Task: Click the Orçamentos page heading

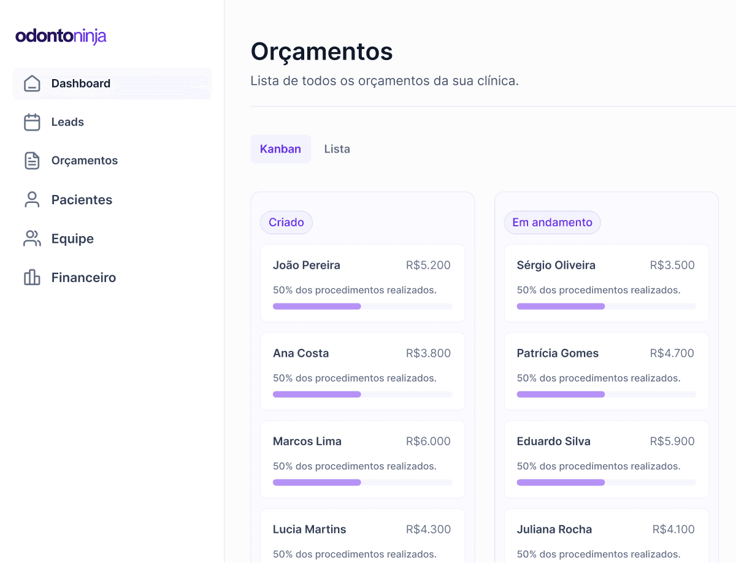Action: click(322, 52)
